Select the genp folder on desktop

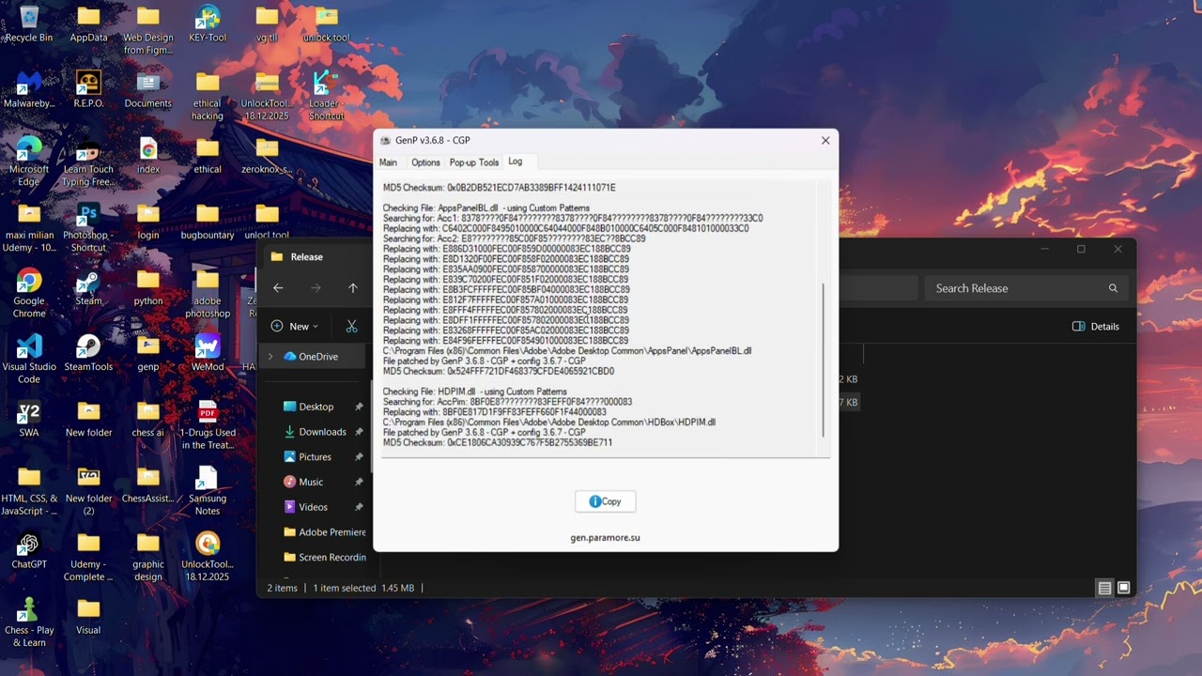click(147, 353)
